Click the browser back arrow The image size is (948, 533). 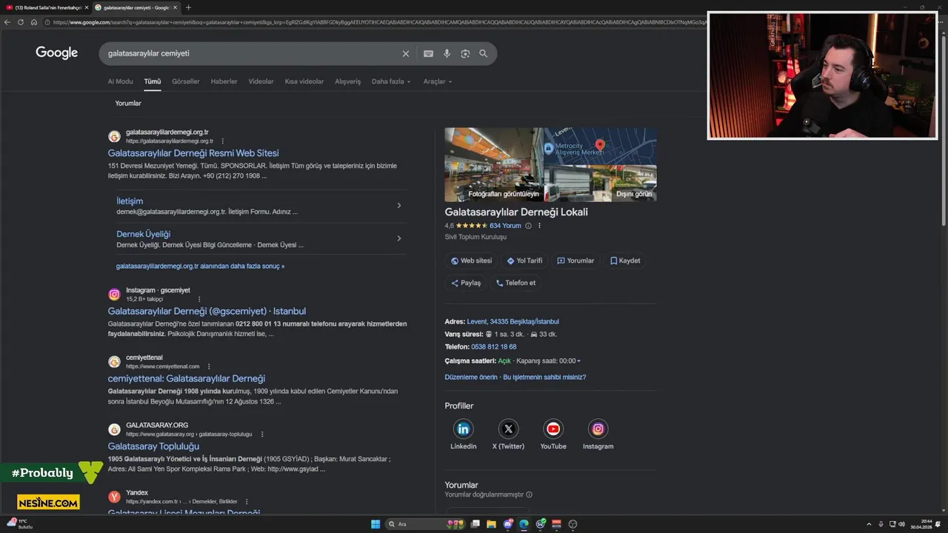[7, 22]
